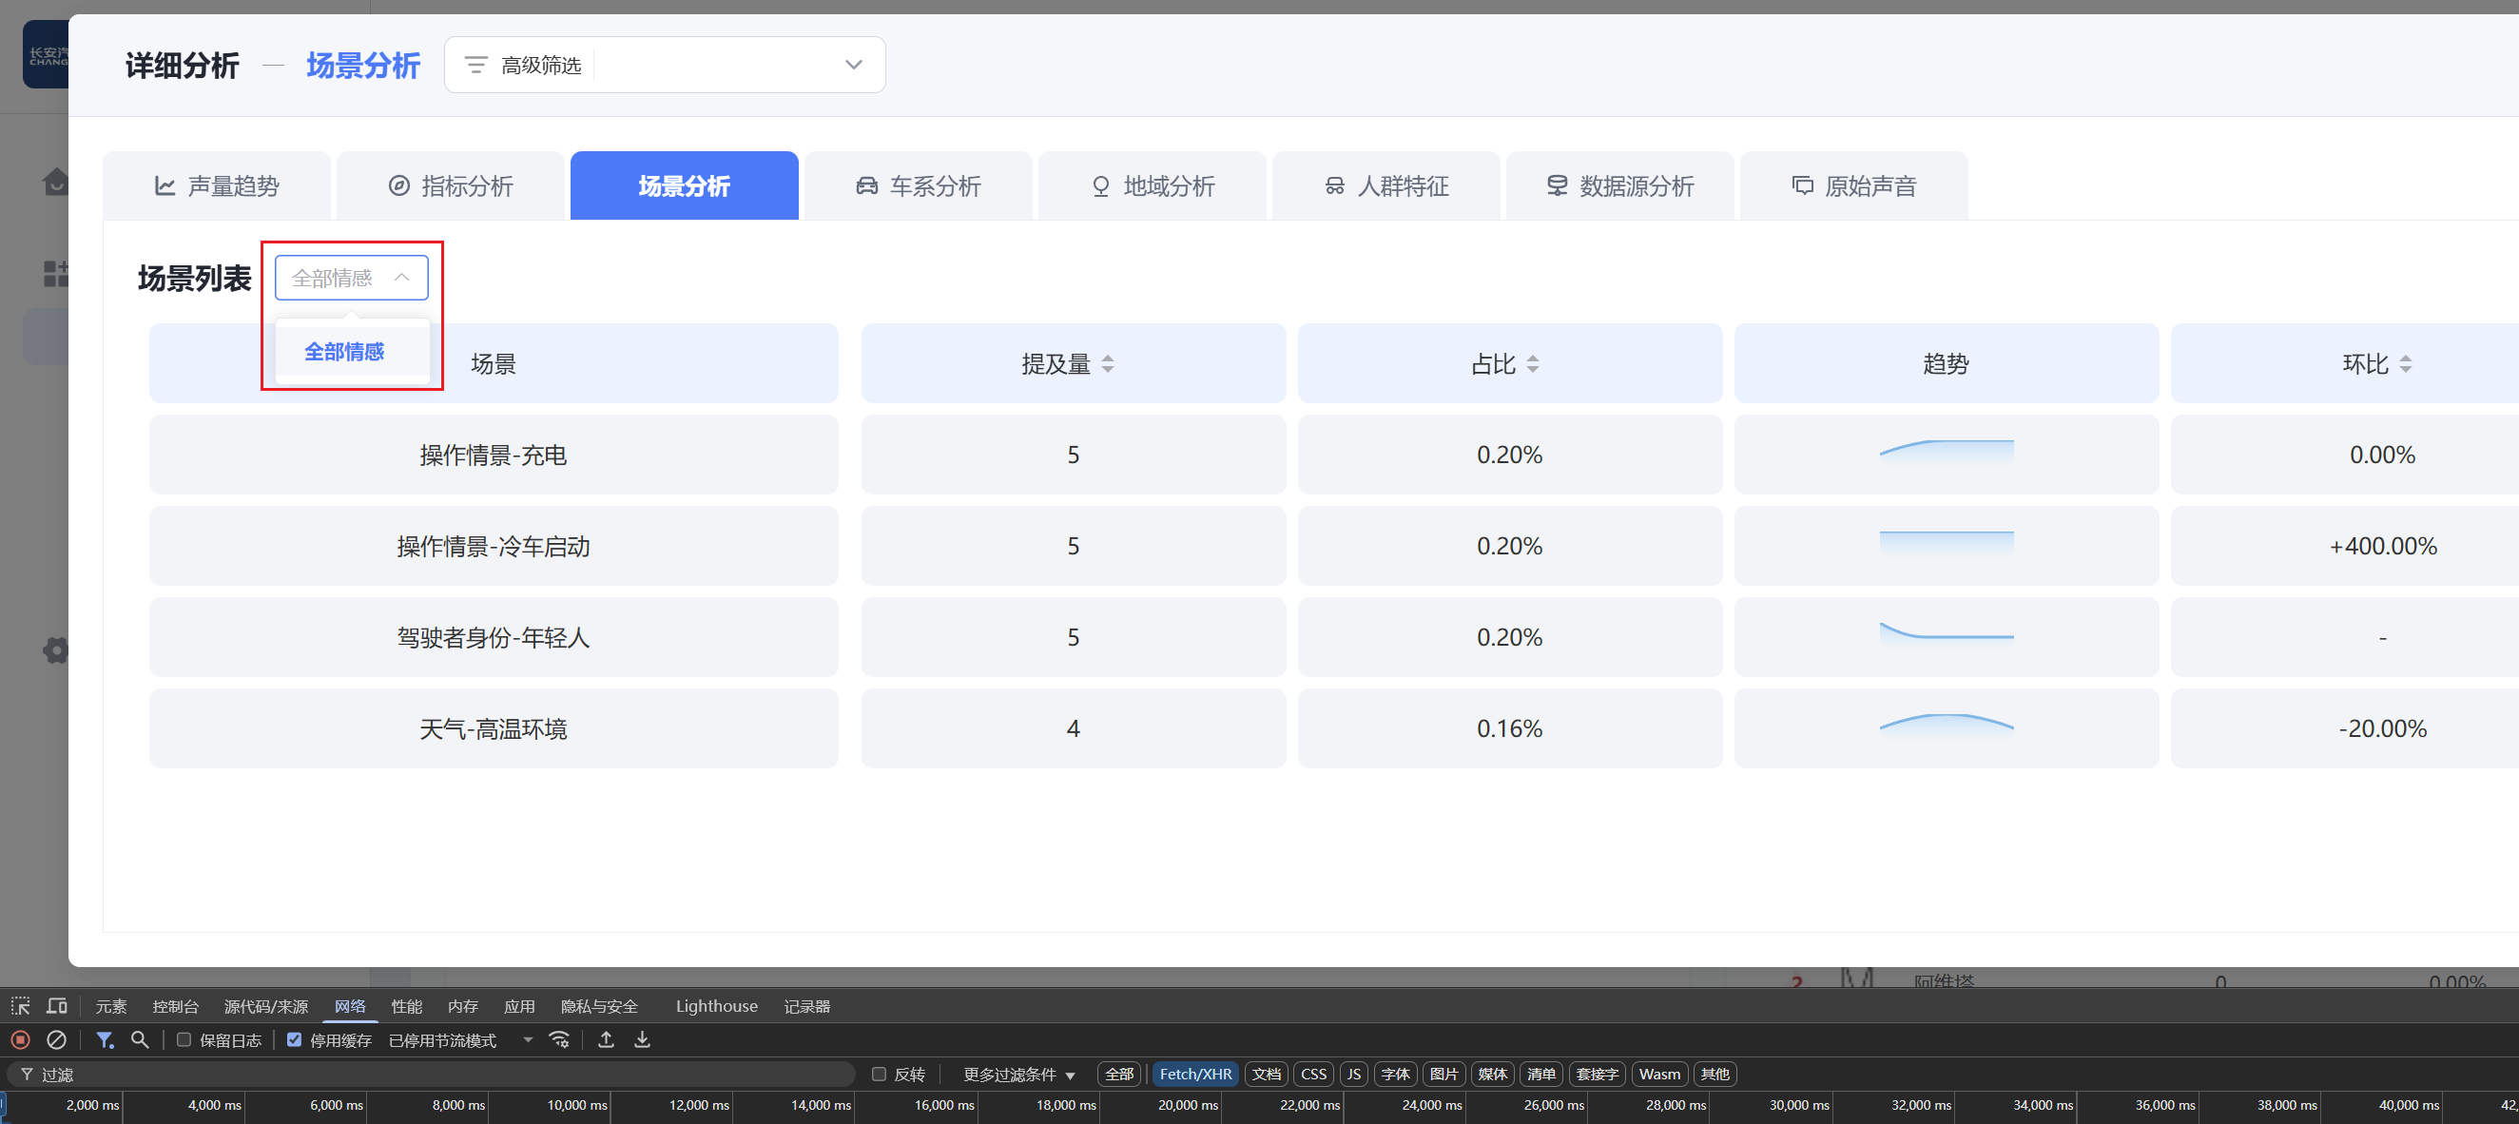Toggle device toolbar icon in DevTools
The height and width of the screenshot is (1124, 2519).
tap(57, 1006)
